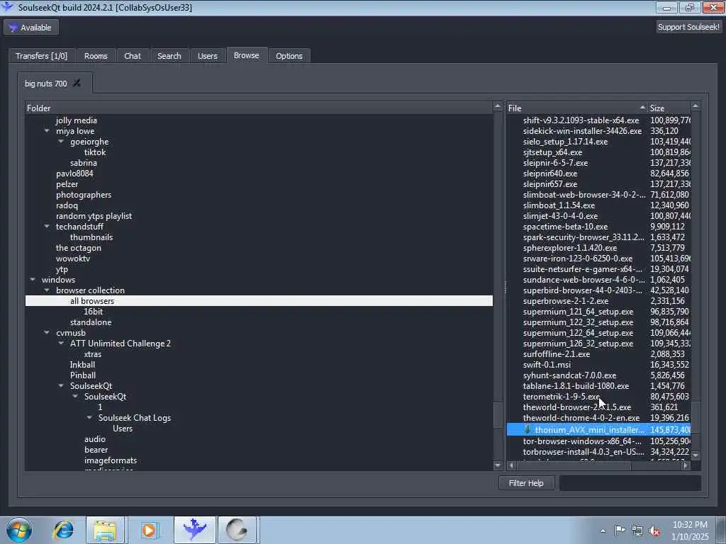Viewport: 726px width, 544px height.
Task: Open the Windows Start orb
Action: click(19, 530)
